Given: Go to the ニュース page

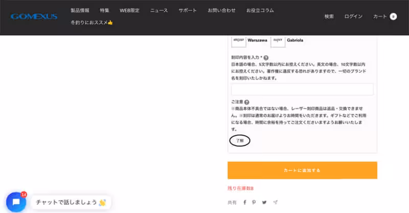Looking at the screenshot, I should point(159,10).
